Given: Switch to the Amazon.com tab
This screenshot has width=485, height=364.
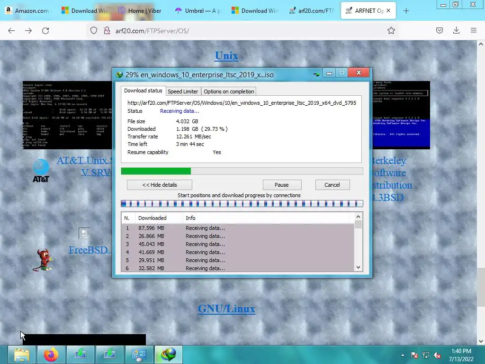Looking at the screenshot, I should [x=27, y=10].
